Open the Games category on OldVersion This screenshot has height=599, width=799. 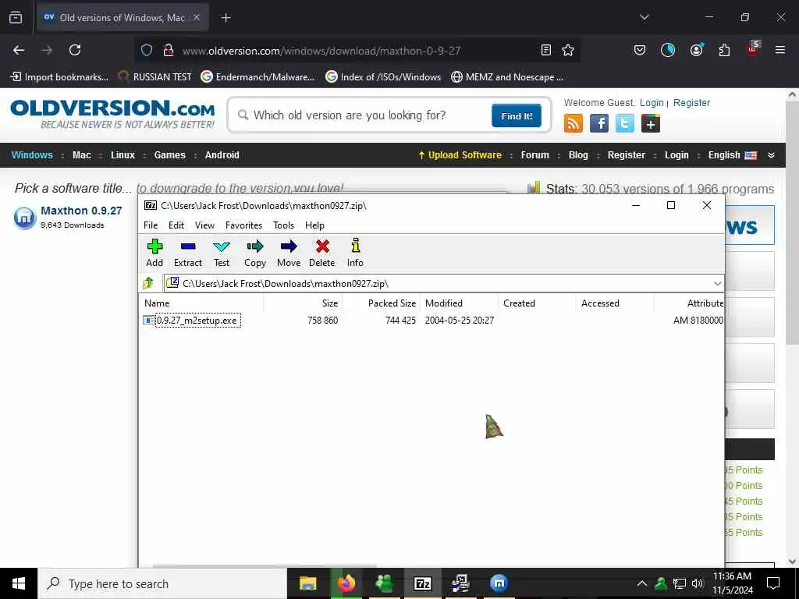point(169,155)
